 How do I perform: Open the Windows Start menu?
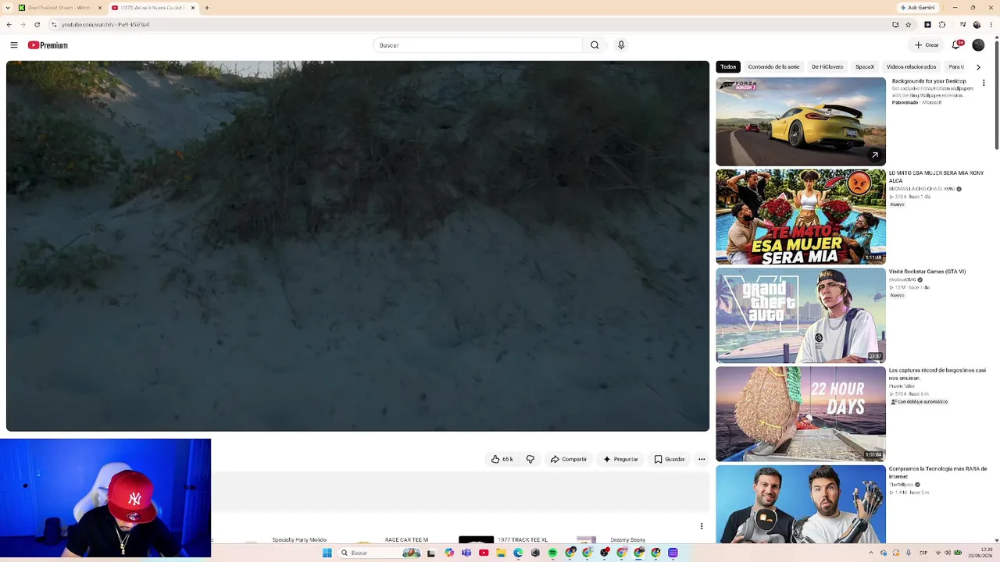tap(327, 553)
